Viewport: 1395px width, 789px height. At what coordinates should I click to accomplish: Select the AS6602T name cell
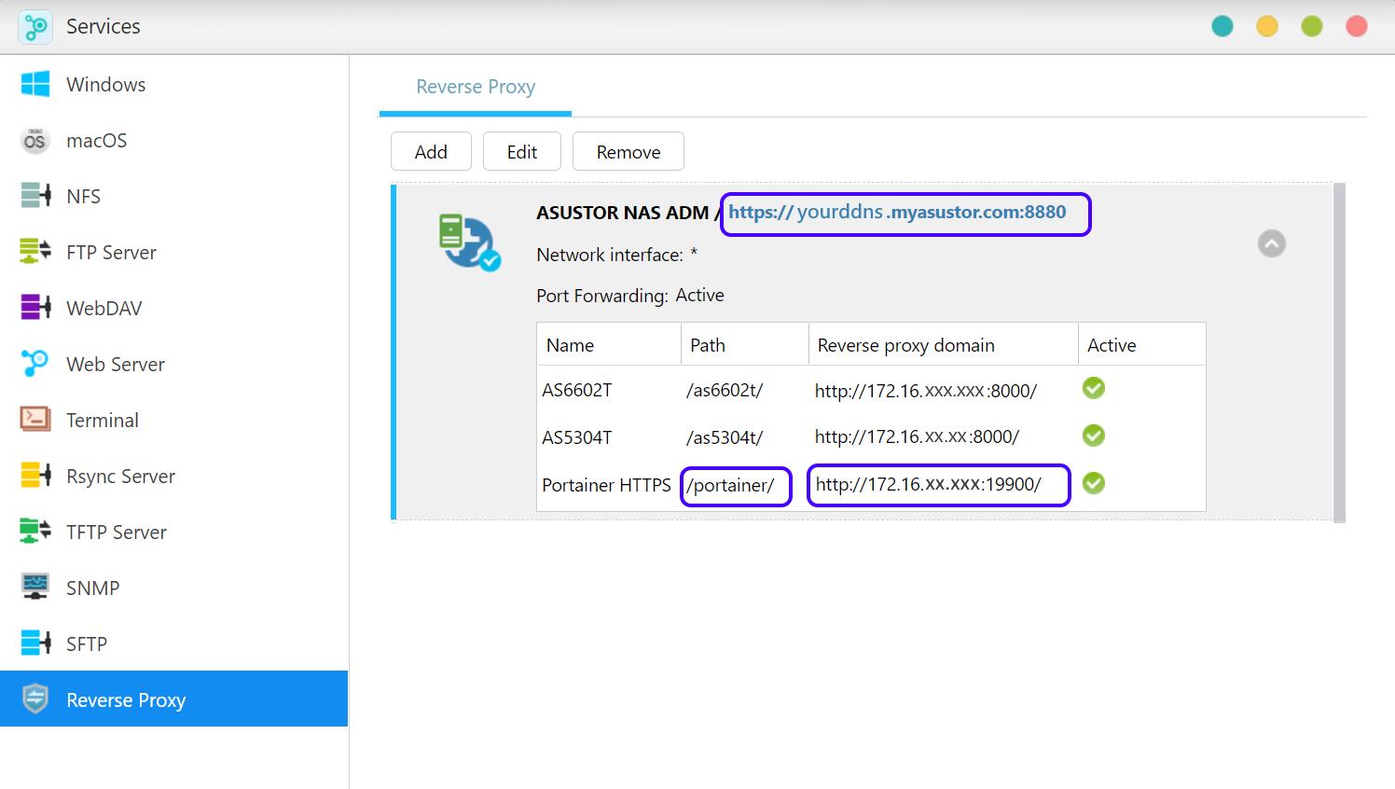coord(577,390)
